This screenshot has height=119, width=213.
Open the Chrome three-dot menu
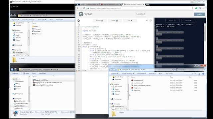point(204,8)
